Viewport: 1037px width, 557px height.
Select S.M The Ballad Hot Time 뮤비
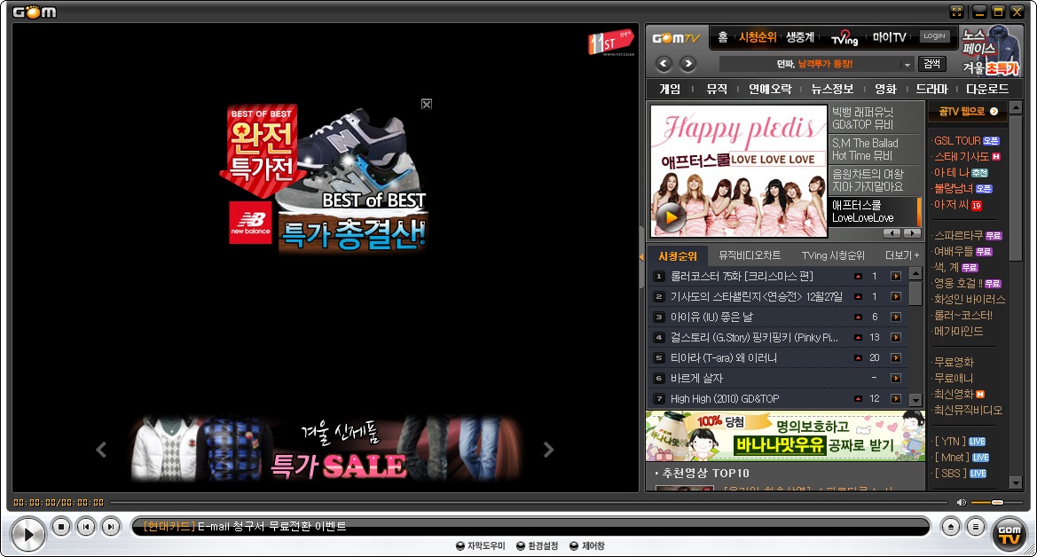[876, 149]
